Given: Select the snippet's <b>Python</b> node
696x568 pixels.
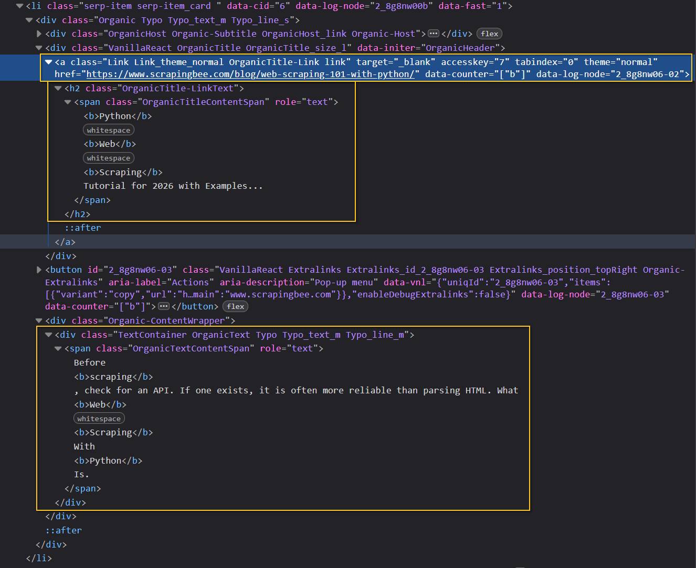Looking at the screenshot, I should 108,460.
